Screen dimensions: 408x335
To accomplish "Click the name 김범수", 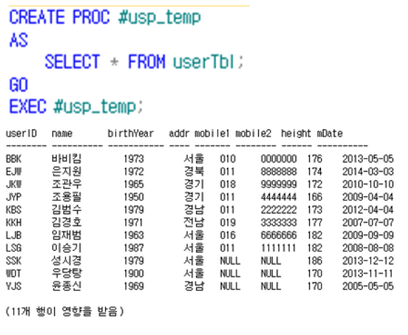I will 67,210.
